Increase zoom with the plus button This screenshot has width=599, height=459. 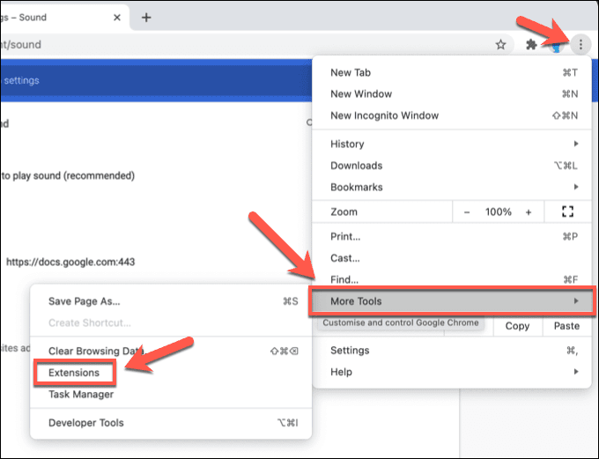click(x=529, y=212)
